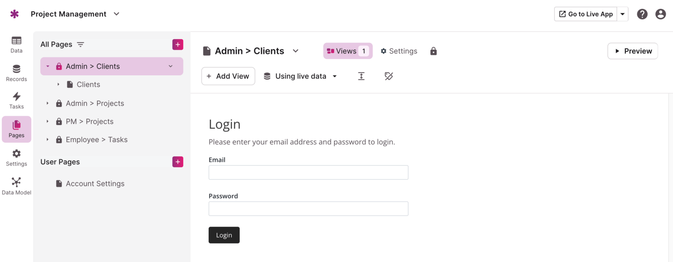Add a new page with plus button
Screen dimensions: 673x262
pos(178,44)
